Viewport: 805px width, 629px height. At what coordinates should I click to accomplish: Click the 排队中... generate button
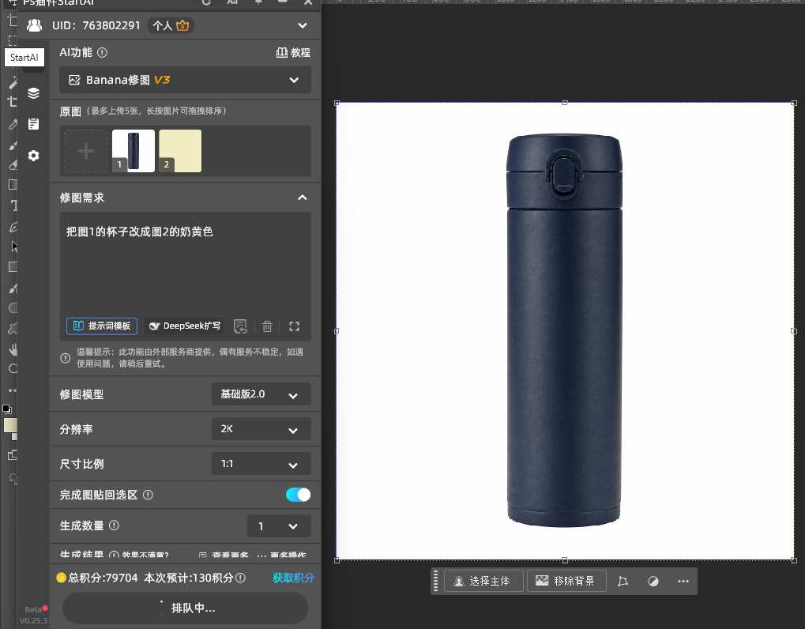(186, 608)
